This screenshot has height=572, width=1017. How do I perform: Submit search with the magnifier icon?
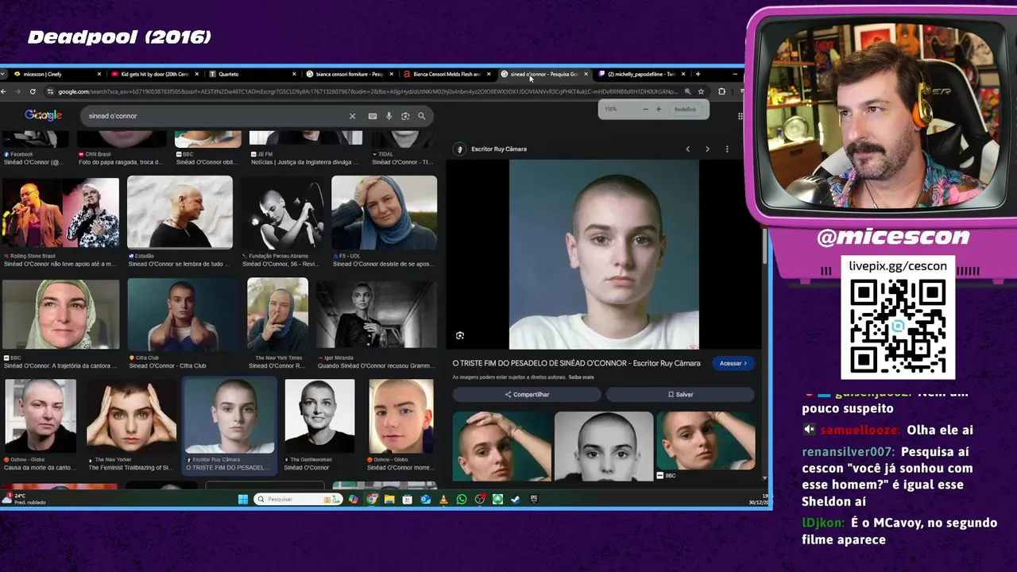[x=422, y=116]
